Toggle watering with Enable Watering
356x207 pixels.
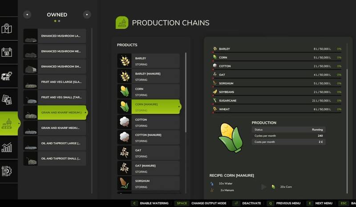pos(150,203)
